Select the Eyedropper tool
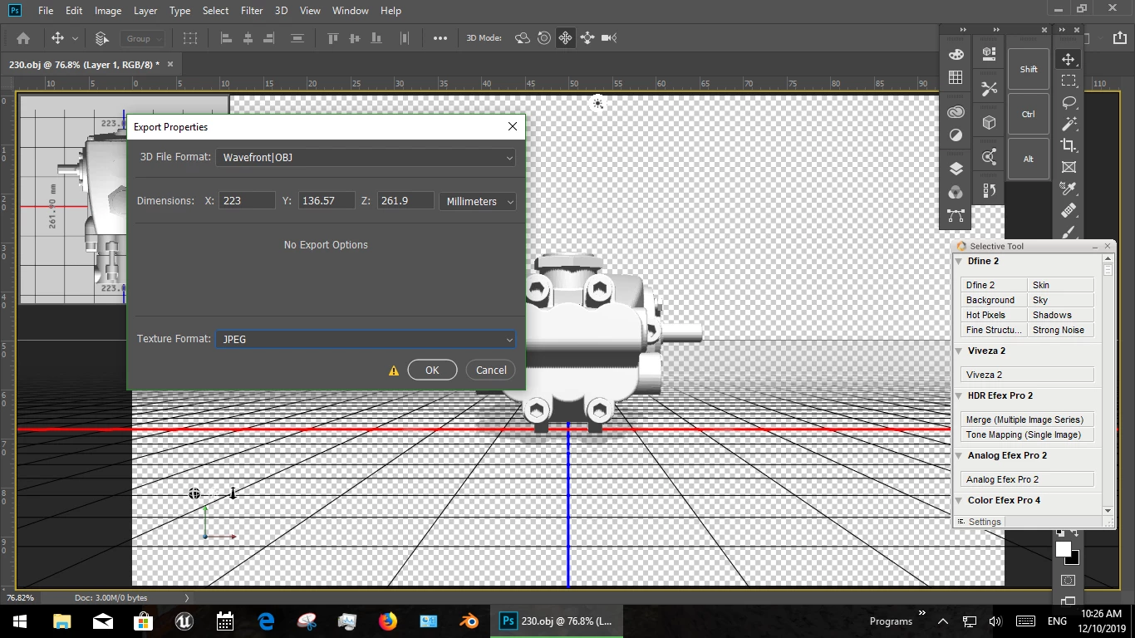The height and width of the screenshot is (638, 1135). tap(1069, 189)
